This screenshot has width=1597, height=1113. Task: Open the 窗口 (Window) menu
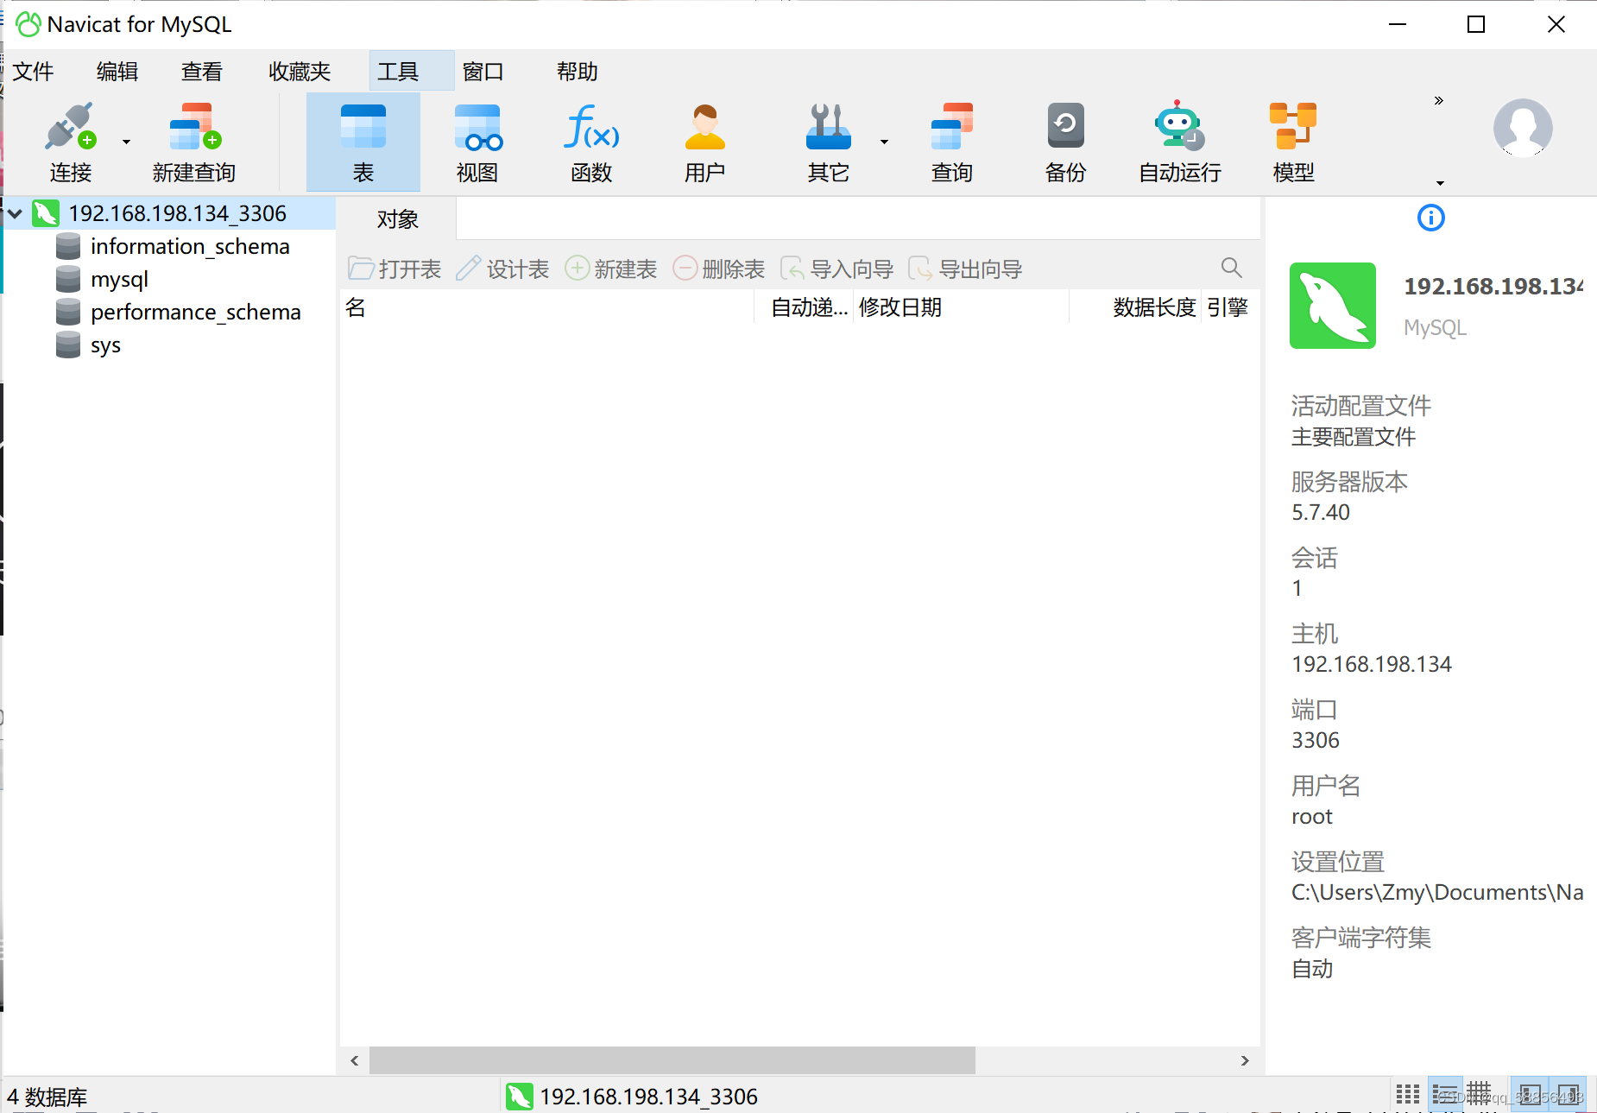(x=483, y=71)
